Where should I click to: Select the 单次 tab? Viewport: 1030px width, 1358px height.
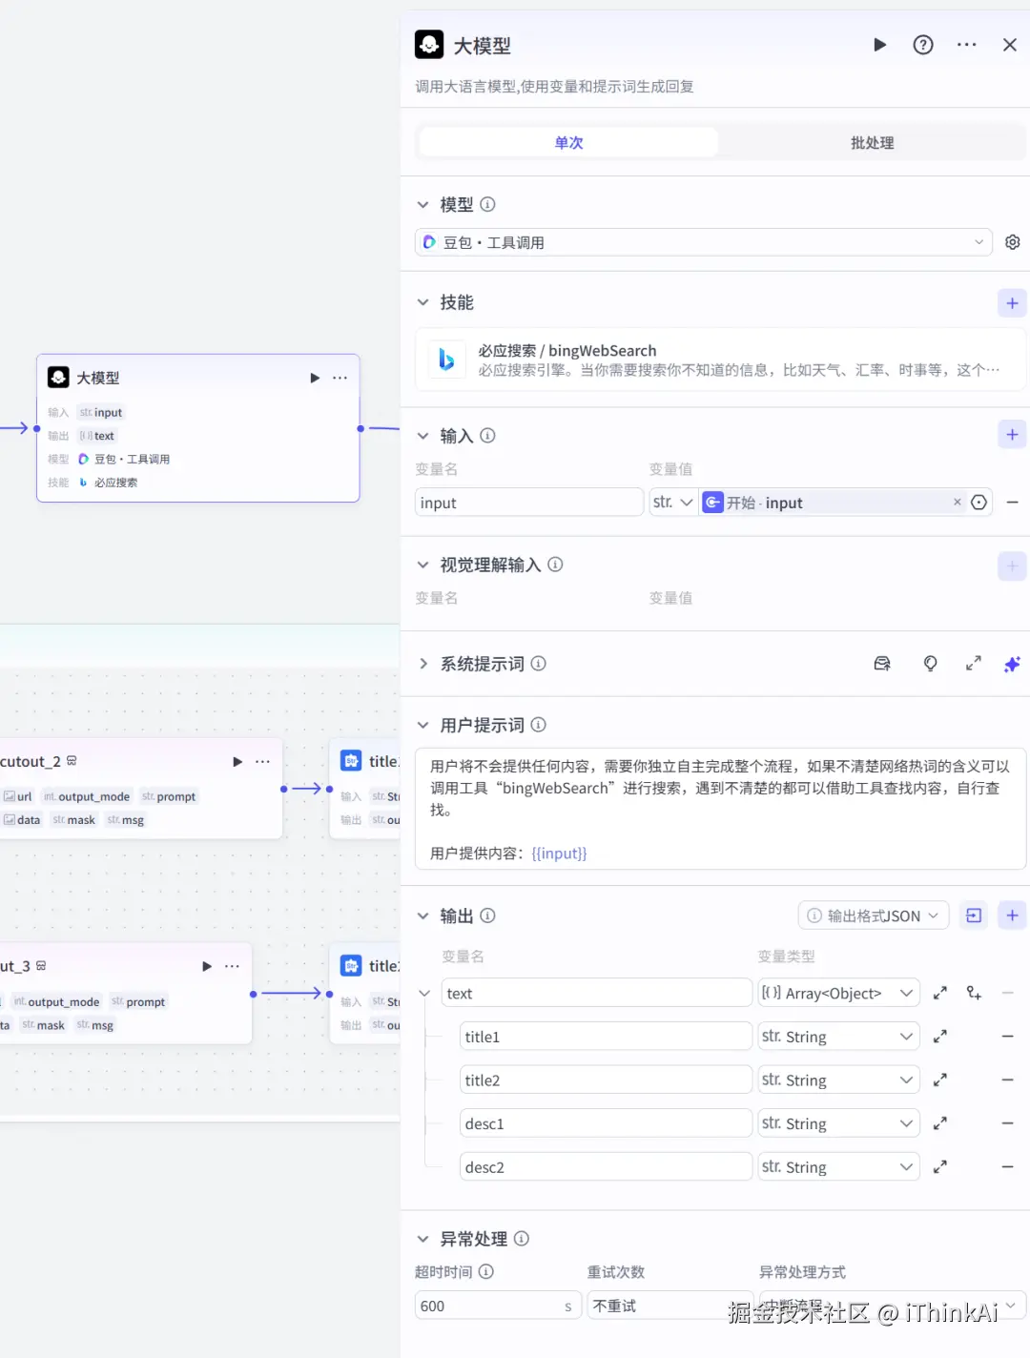[567, 142]
